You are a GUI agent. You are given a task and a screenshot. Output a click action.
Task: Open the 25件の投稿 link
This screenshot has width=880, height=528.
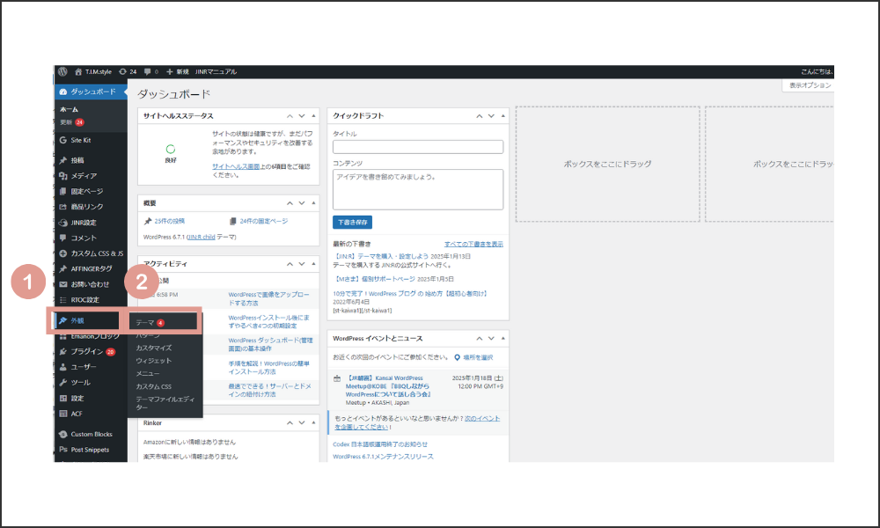pyautogui.click(x=170, y=221)
